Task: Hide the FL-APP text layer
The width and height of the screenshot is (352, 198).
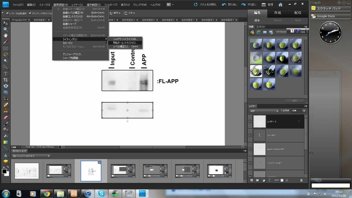Action: (250, 135)
